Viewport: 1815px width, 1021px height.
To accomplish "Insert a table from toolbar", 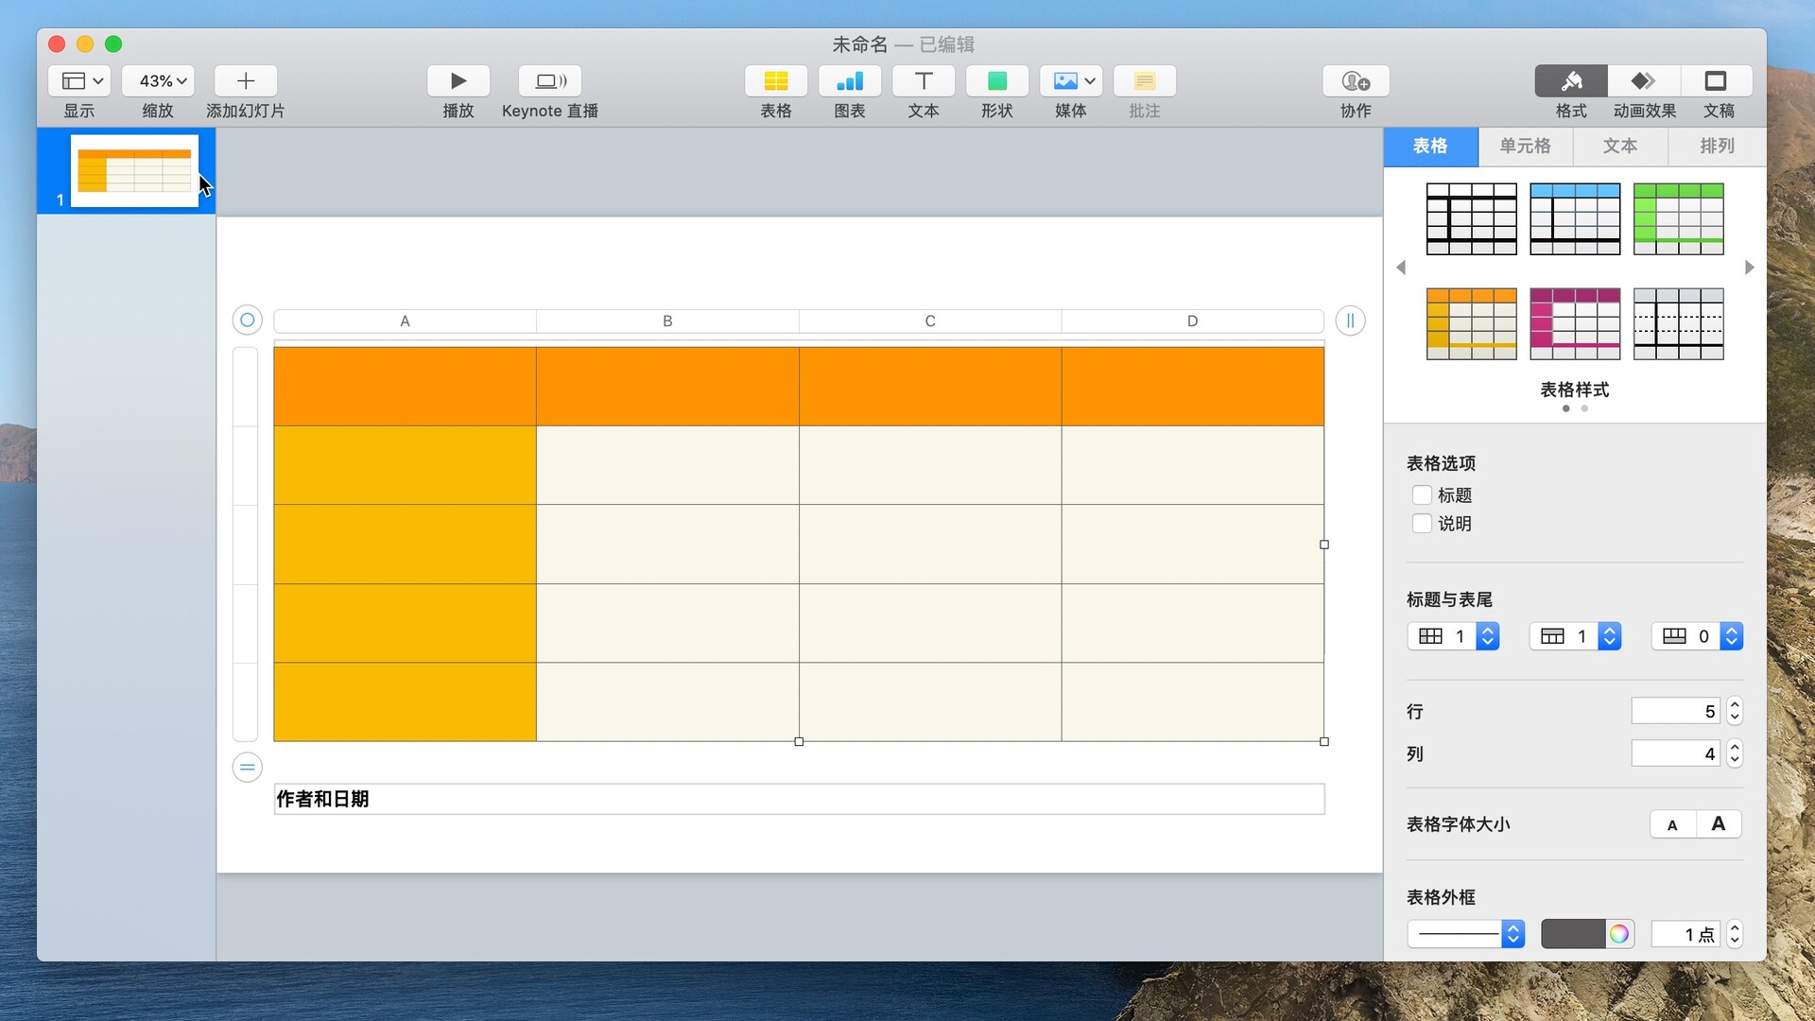I will 775,81.
